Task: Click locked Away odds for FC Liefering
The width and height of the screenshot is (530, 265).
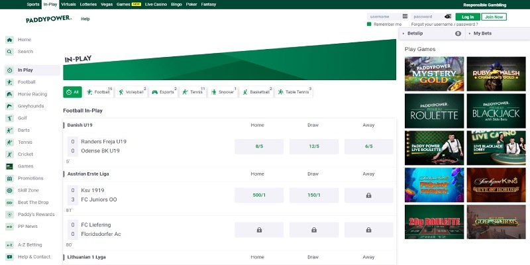Action: click(x=369, y=230)
